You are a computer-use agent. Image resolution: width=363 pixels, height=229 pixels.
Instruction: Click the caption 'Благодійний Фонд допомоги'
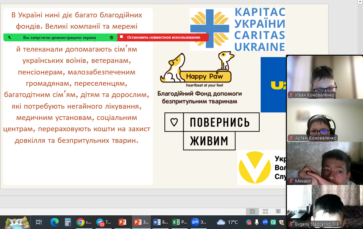tap(200, 94)
